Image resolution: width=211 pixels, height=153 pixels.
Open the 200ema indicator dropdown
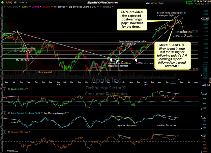(x=52, y=7)
